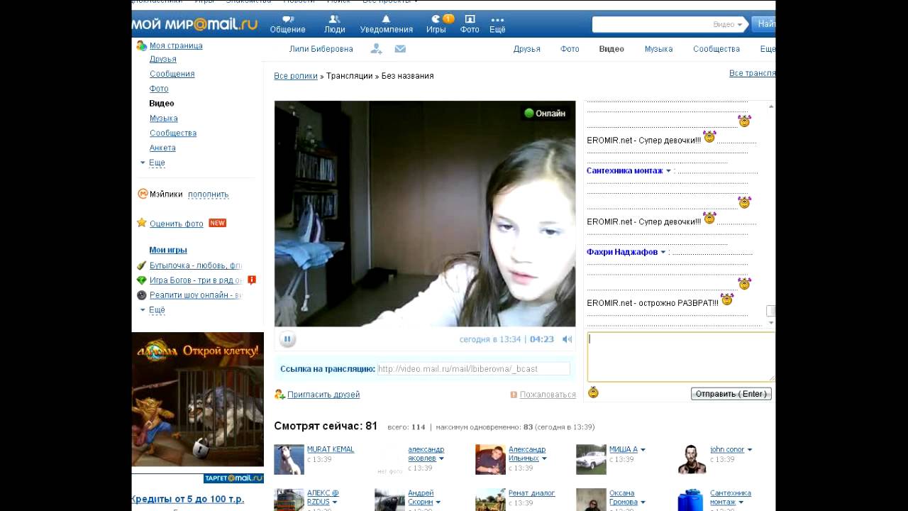Open Сообщества in left sidebar
The height and width of the screenshot is (511, 908).
(x=173, y=133)
